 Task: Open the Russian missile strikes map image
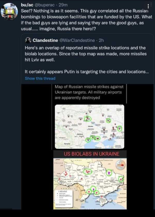click(x=89, y=127)
